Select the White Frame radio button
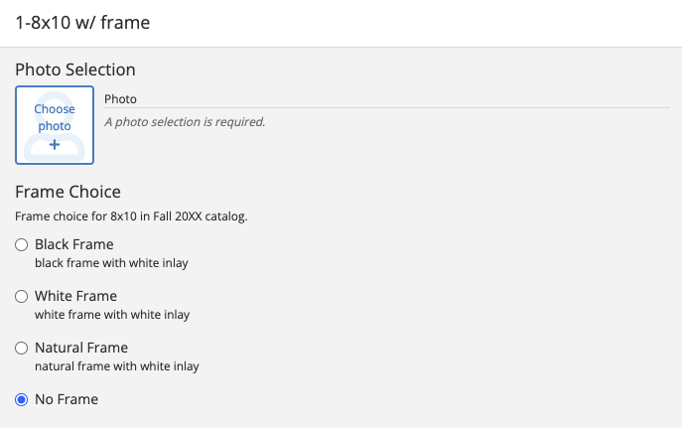 [x=21, y=297]
